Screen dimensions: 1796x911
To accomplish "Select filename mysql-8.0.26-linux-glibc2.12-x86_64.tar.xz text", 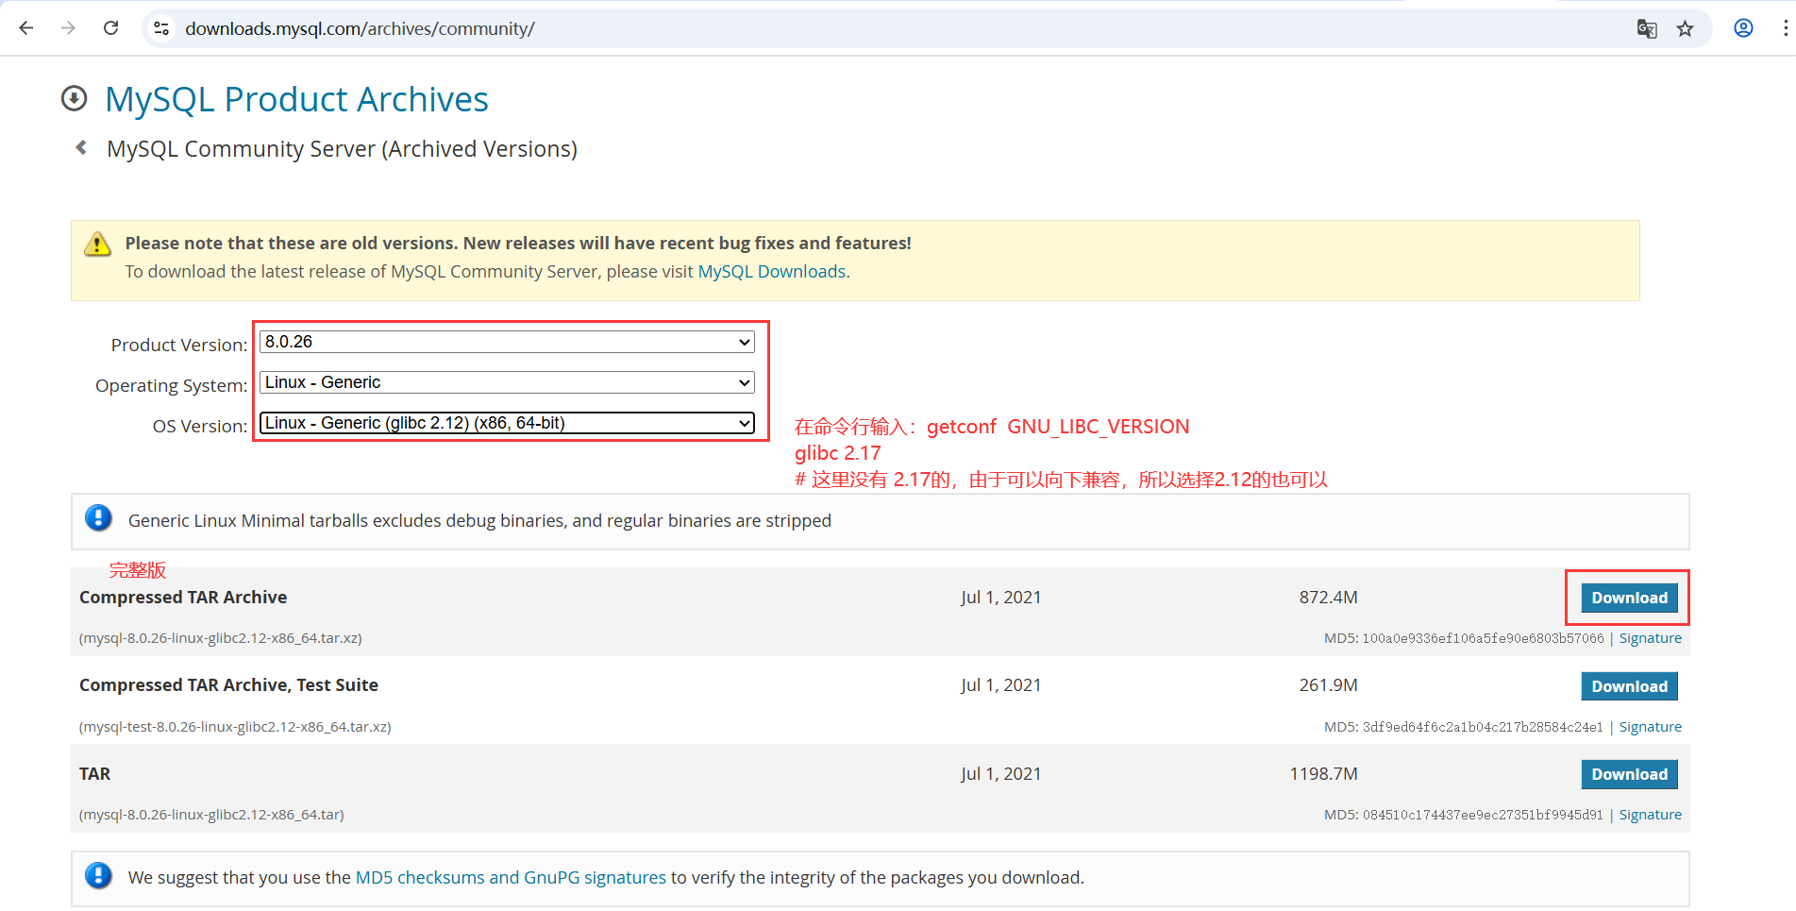I will (221, 638).
